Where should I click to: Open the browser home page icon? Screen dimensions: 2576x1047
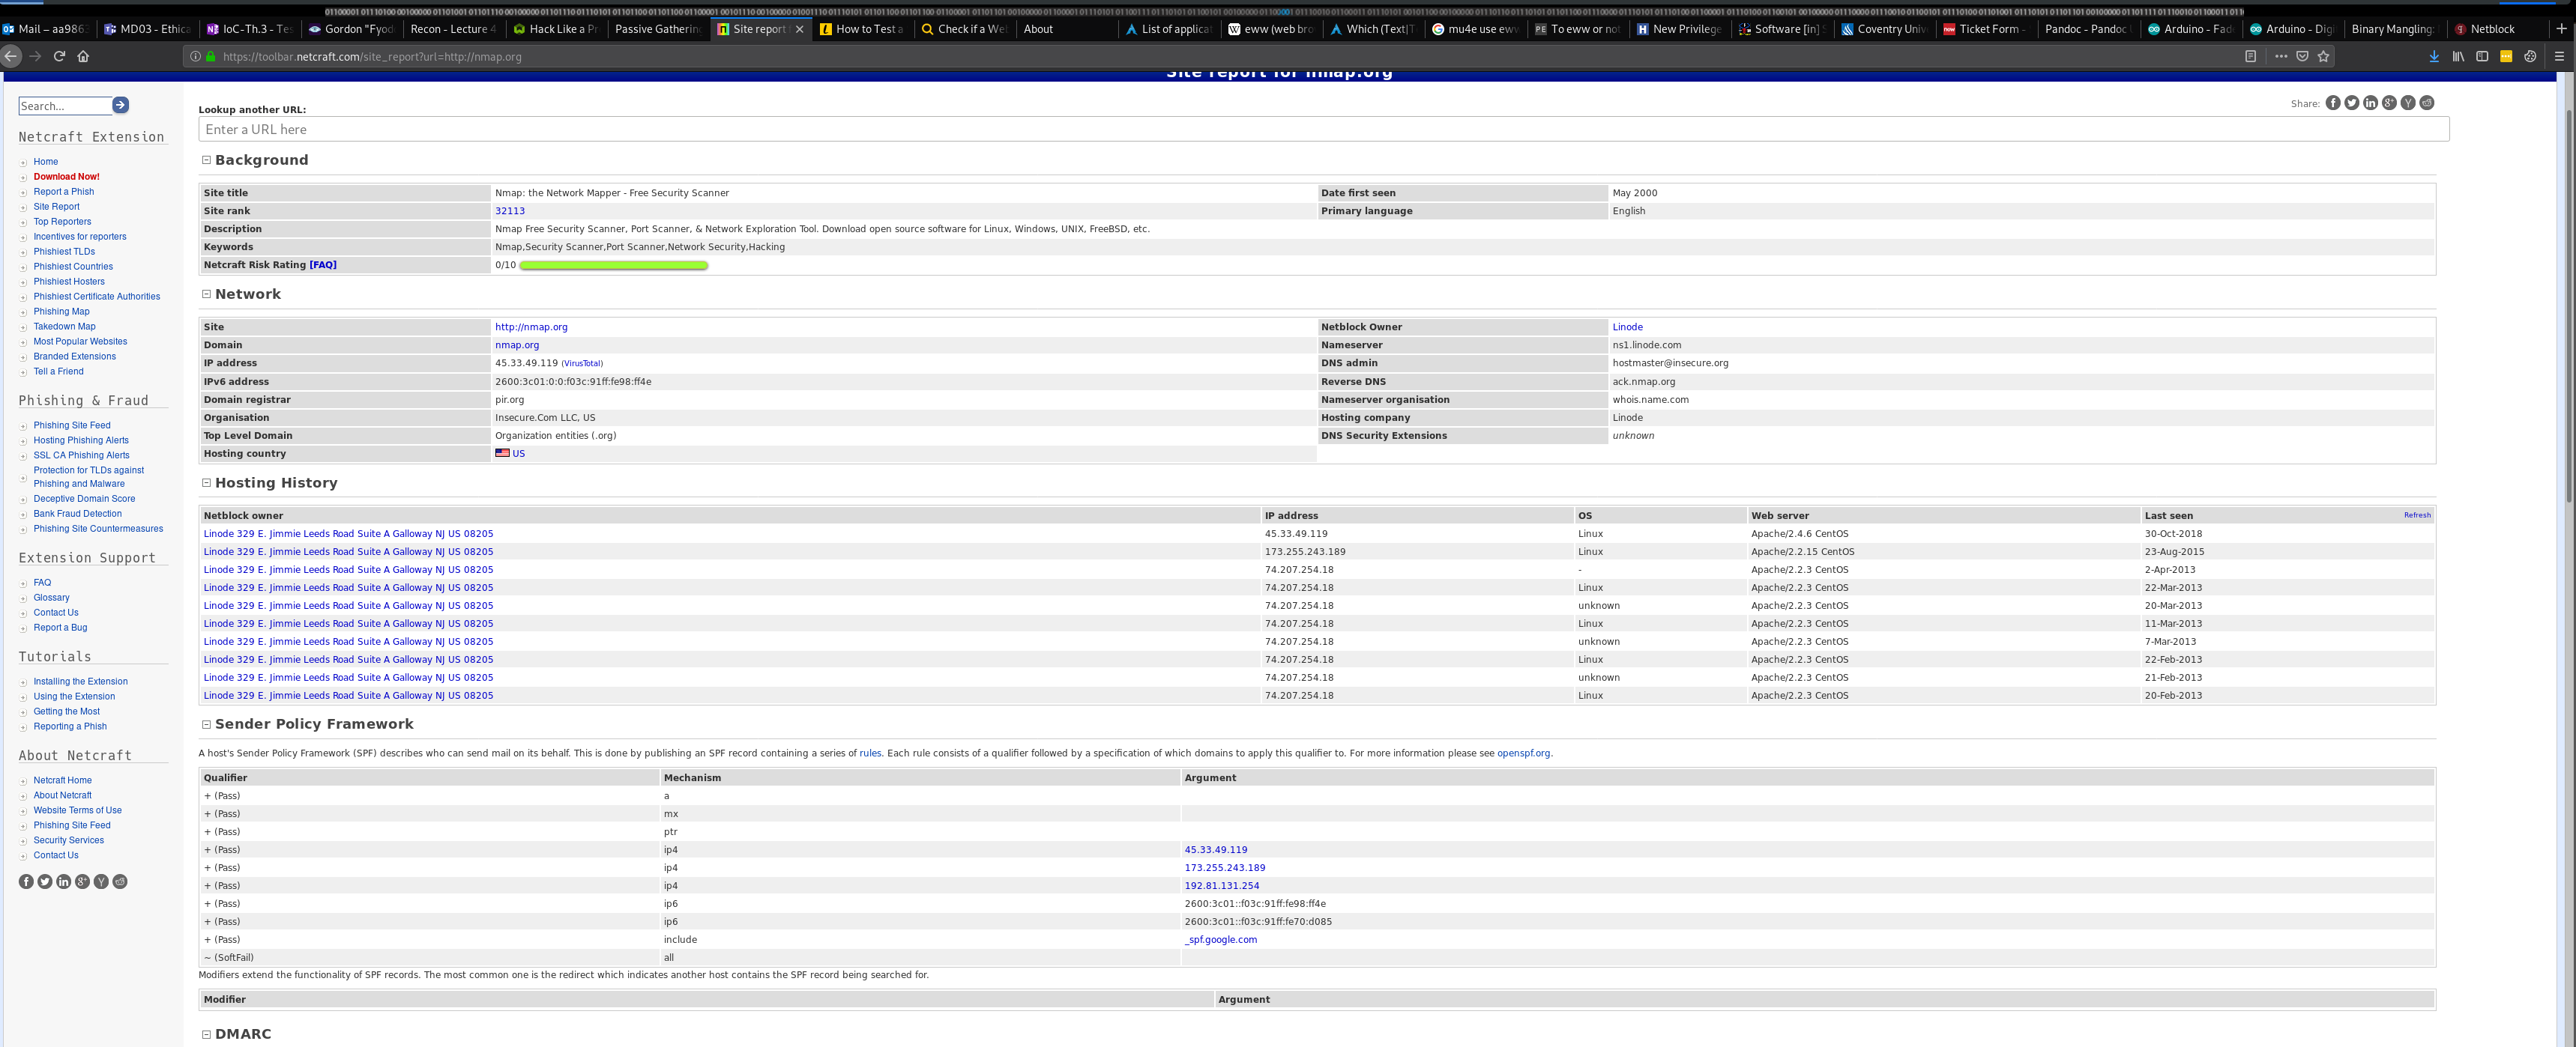(x=83, y=57)
